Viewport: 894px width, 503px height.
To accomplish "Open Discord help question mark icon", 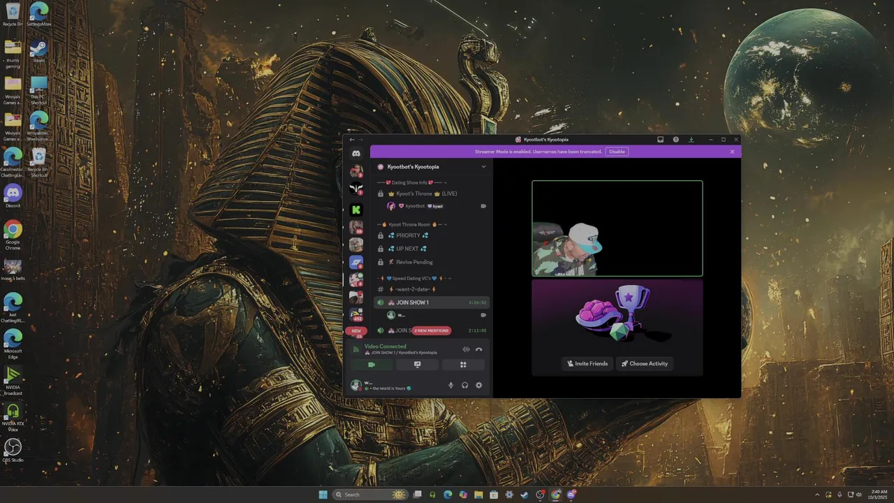I will point(675,140).
